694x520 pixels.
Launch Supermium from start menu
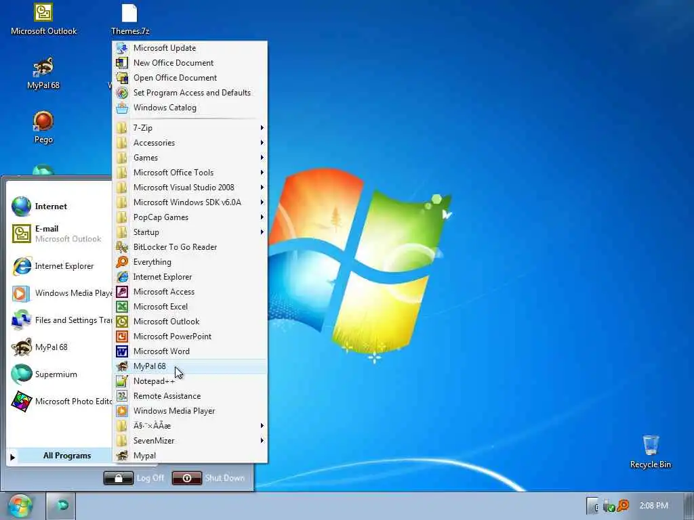point(60,374)
